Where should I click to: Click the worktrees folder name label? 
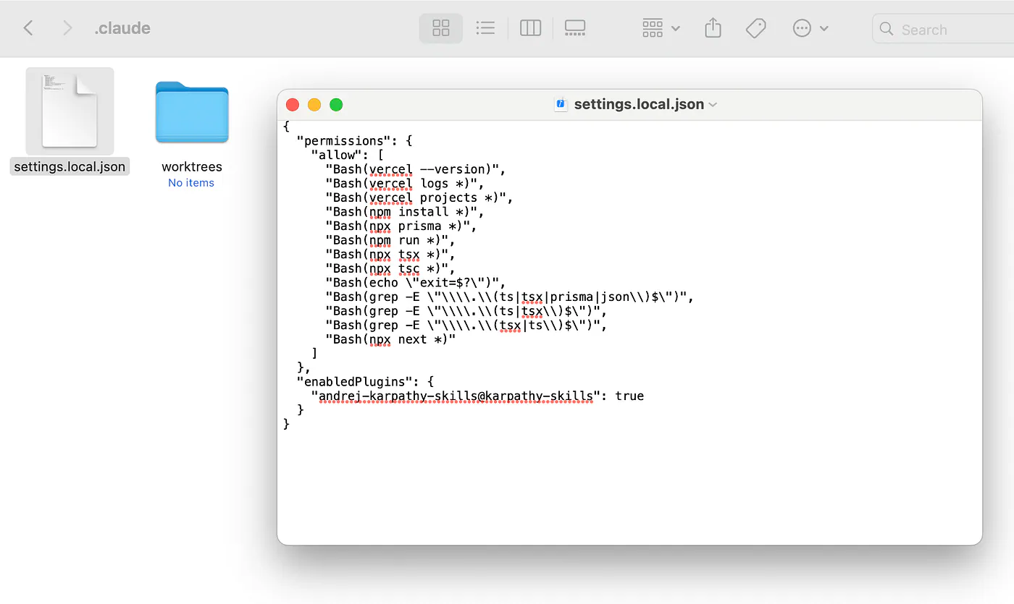(192, 166)
